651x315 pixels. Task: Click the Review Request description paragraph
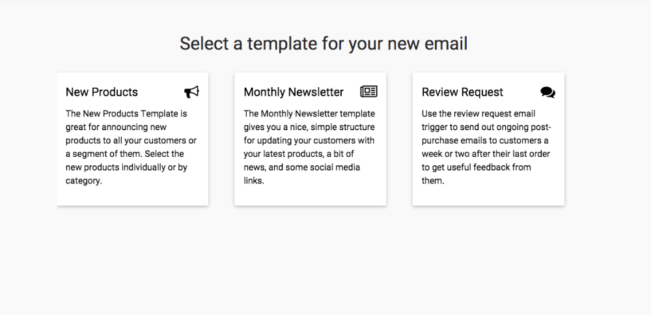point(487,147)
